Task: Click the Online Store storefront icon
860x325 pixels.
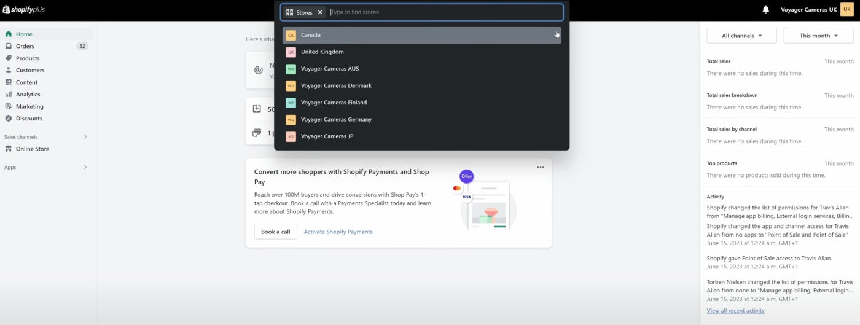Action: (9, 149)
